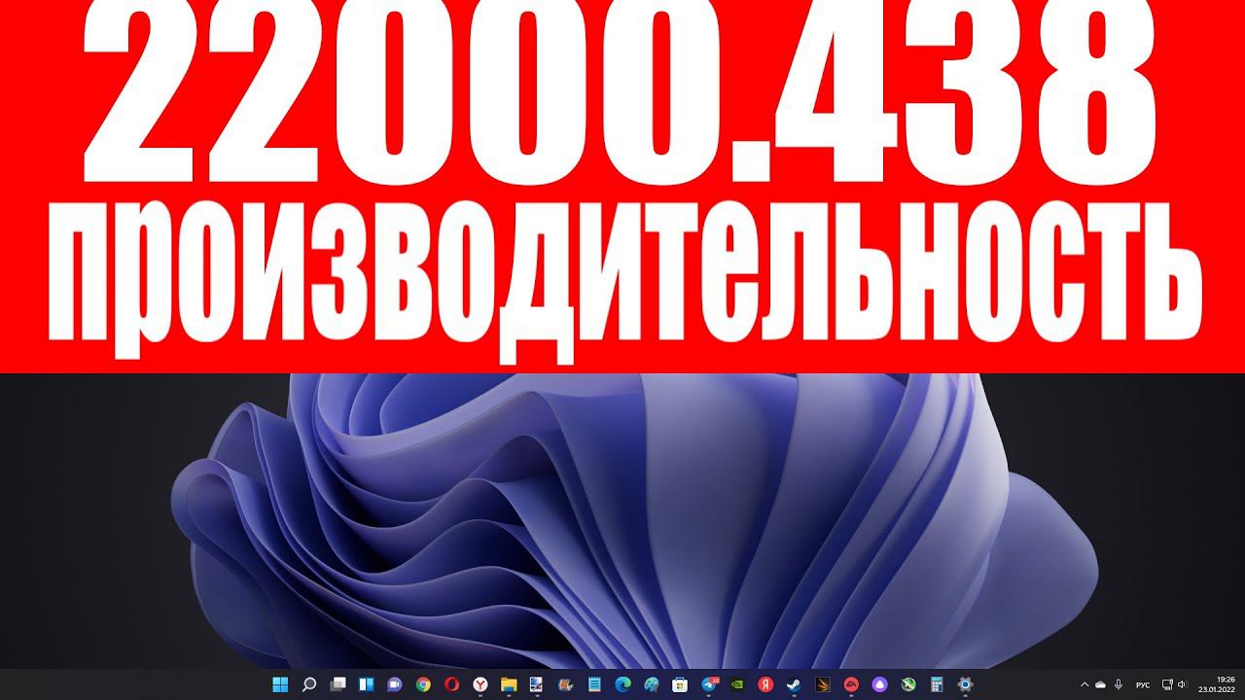This screenshot has width=1245, height=700.
Task: Launch Microsoft Edge from taskbar
Action: pyautogui.click(x=623, y=683)
